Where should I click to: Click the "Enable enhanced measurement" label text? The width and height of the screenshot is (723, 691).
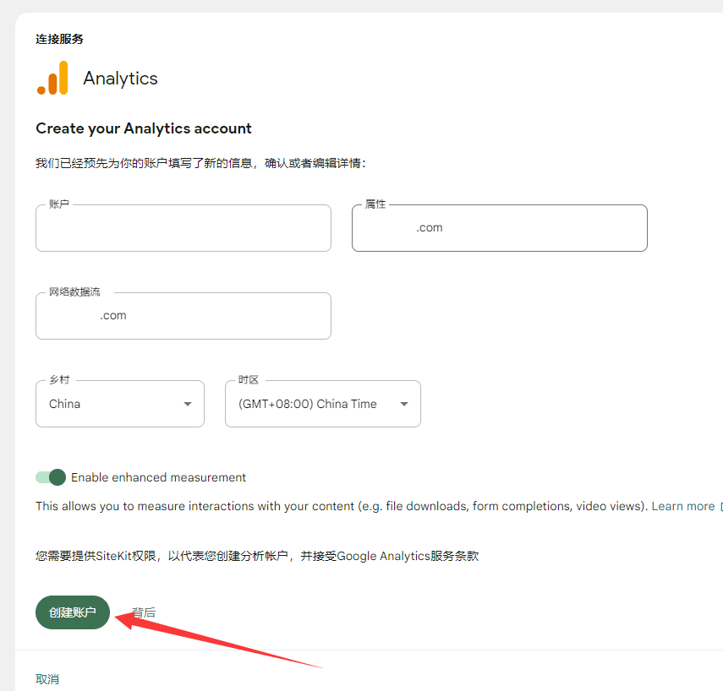tap(158, 477)
